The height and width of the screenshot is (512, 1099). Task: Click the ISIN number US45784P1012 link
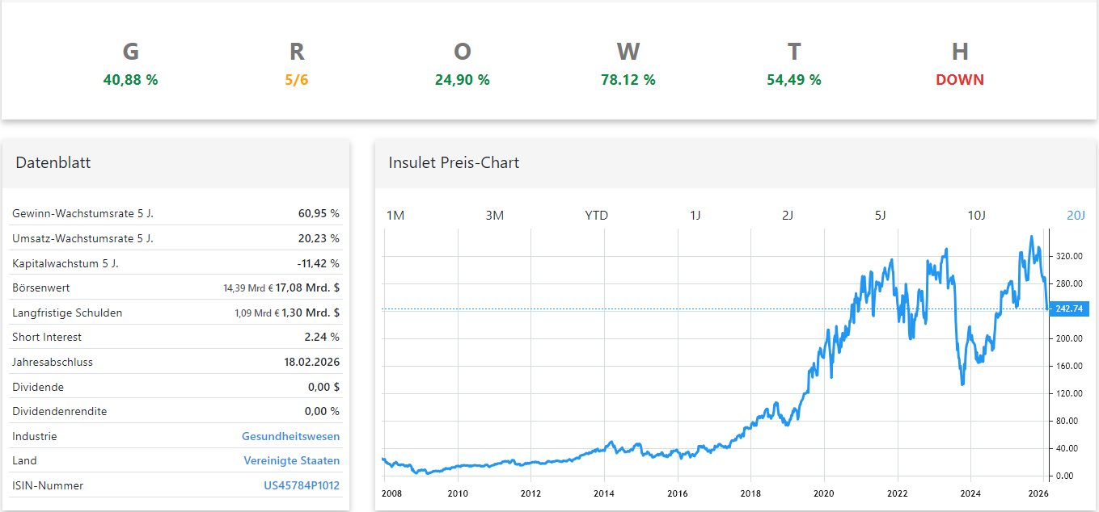pos(302,485)
